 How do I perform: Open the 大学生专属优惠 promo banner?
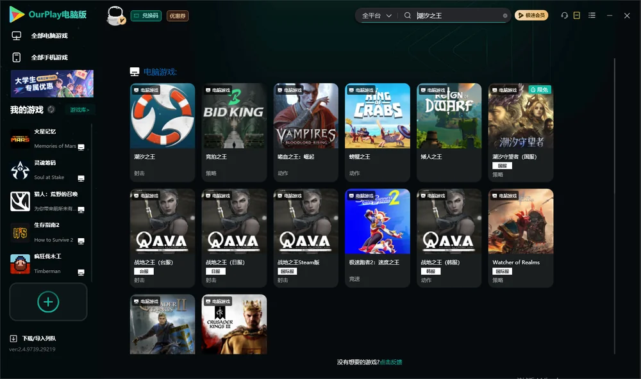pos(52,84)
